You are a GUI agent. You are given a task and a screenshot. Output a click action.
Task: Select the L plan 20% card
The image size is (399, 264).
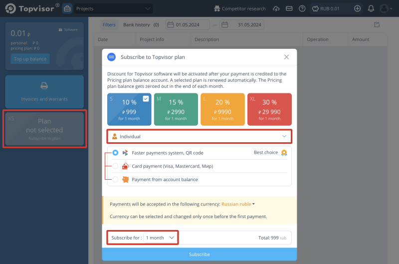[222, 109]
